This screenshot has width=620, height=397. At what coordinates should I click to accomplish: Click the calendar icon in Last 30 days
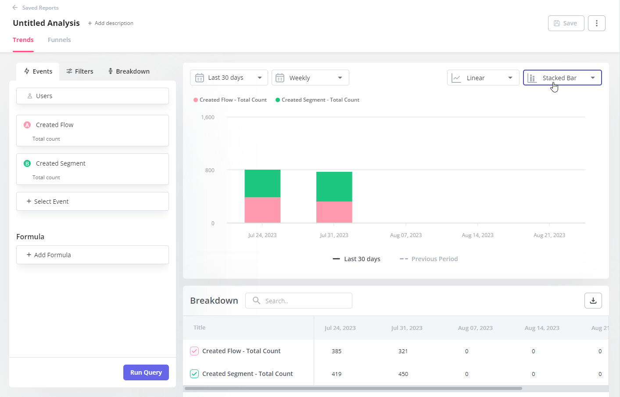(x=200, y=78)
